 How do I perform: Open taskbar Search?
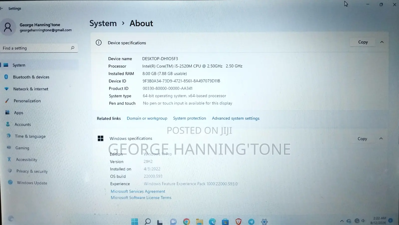pyautogui.click(x=148, y=222)
